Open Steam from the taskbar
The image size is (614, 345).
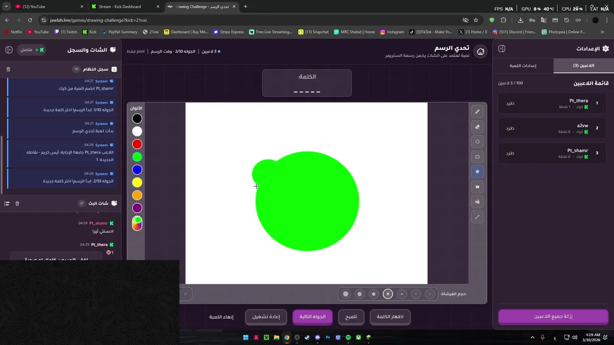pyautogui.click(x=307, y=337)
